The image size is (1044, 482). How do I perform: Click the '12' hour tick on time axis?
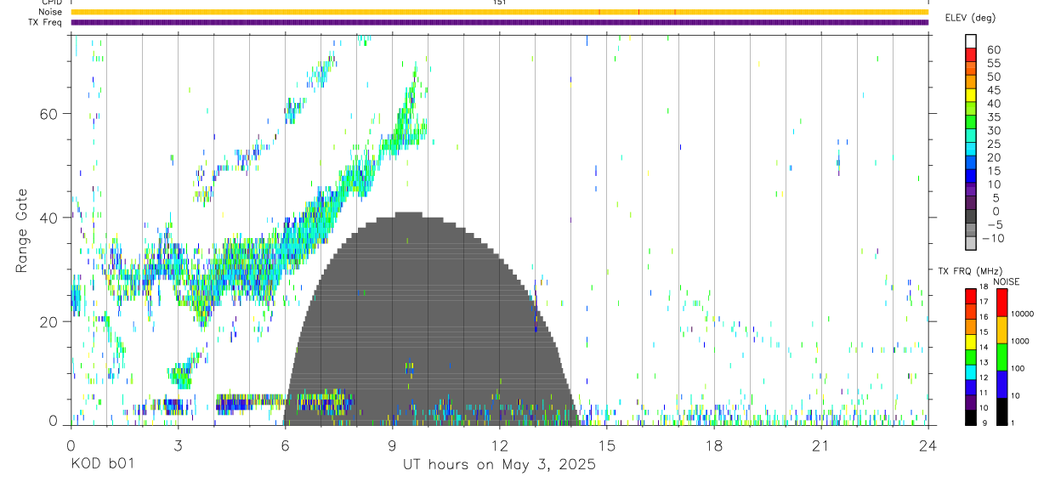(499, 445)
